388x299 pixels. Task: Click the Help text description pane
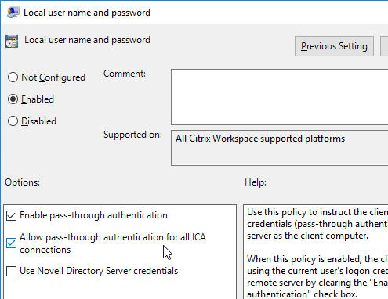316,252
